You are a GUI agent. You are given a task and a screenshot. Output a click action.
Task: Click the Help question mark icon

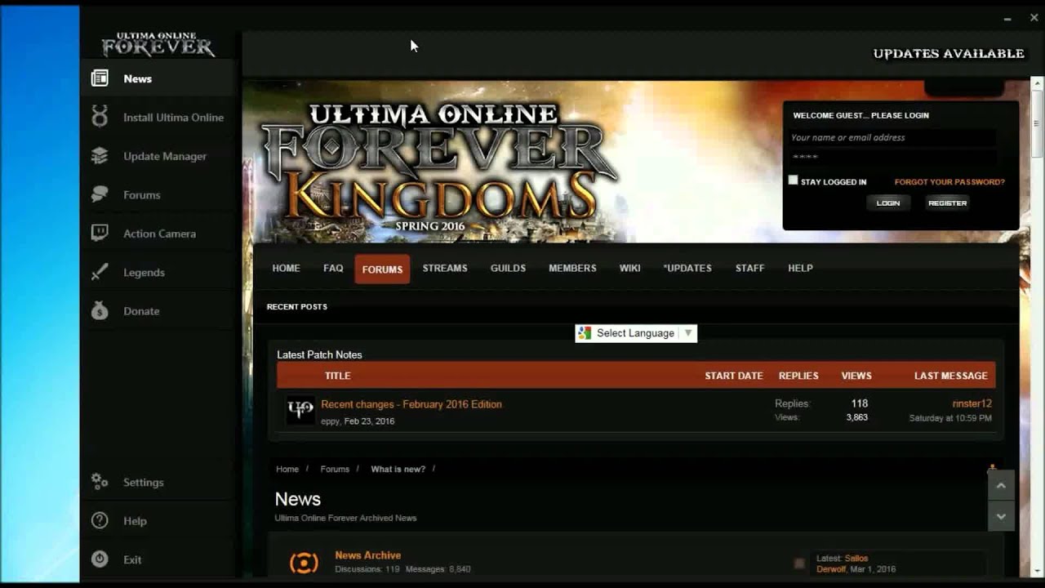coord(100,520)
